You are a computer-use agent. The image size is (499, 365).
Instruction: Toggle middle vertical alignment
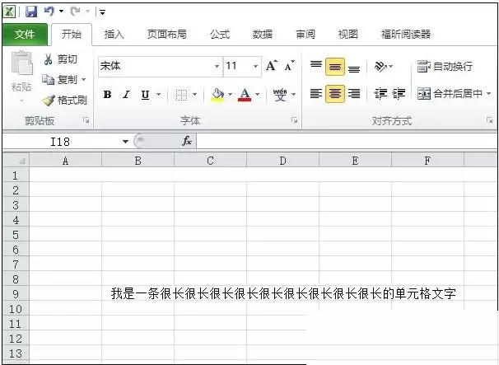click(335, 67)
